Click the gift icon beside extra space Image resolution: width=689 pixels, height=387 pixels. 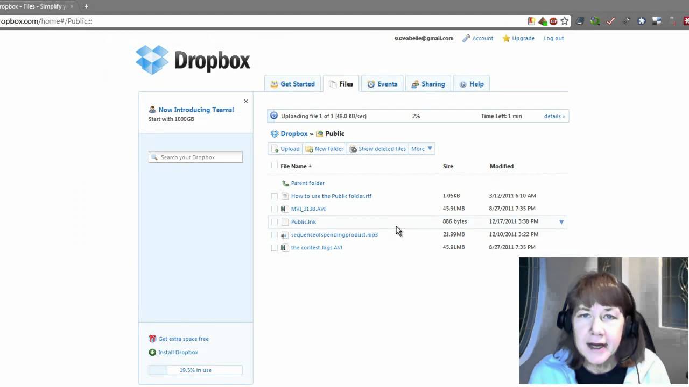click(152, 339)
